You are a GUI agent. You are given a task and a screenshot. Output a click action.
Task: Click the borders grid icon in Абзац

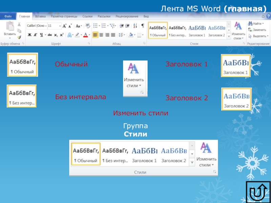[139, 35]
